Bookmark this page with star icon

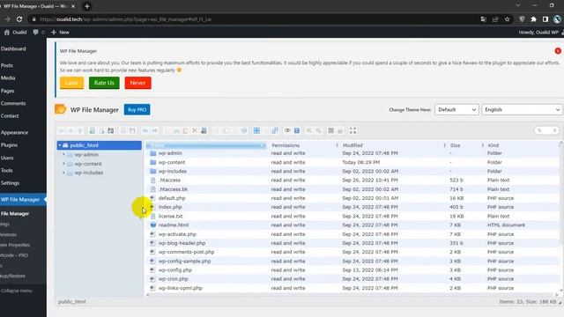pos(508,19)
